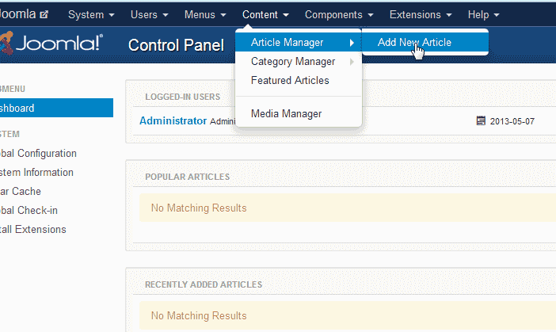This screenshot has width=556, height=332.
Task: Click the Administrator user link
Action: pyautogui.click(x=173, y=121)
